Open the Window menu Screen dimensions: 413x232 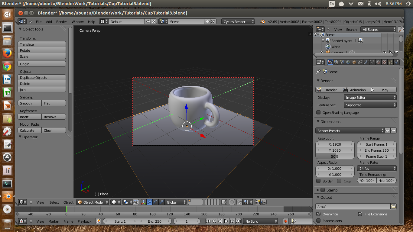coord(77,22)
